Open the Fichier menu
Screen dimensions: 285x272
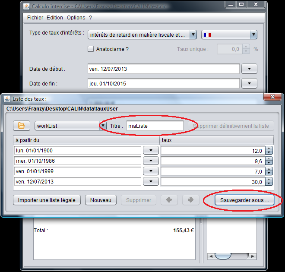(x=35, y=18)
